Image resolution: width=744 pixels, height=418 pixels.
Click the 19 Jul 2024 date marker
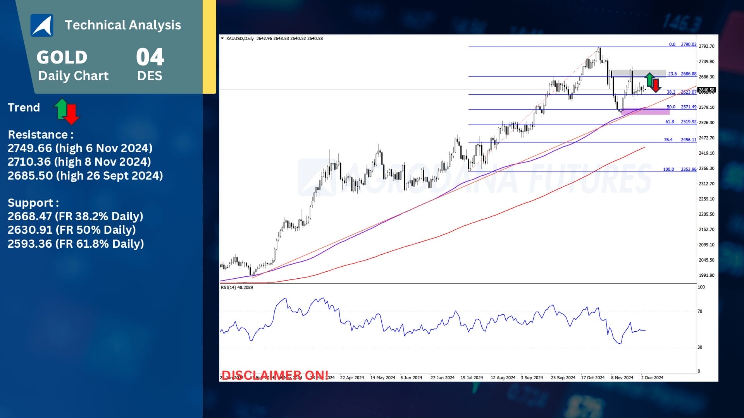coord(472,377)
